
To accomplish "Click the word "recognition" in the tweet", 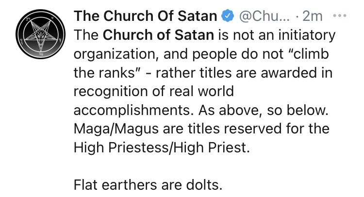I will click(x=114, y=93).
